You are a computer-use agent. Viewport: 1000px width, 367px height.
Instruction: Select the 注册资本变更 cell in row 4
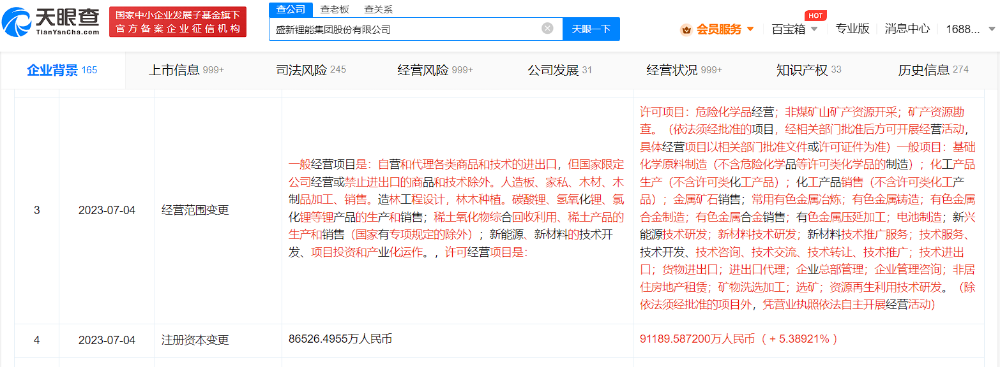pos(218,340)
